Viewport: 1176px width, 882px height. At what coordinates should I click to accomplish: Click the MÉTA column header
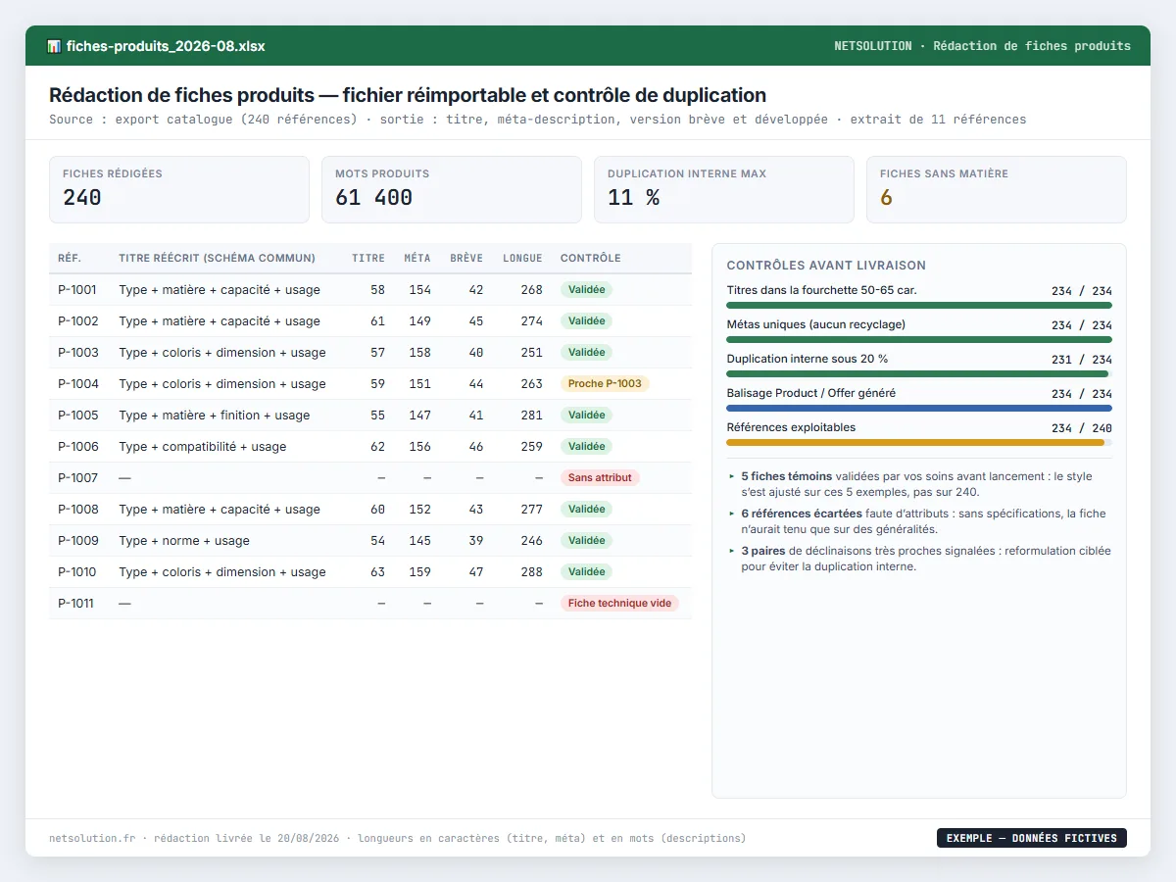tap(417, 259)
